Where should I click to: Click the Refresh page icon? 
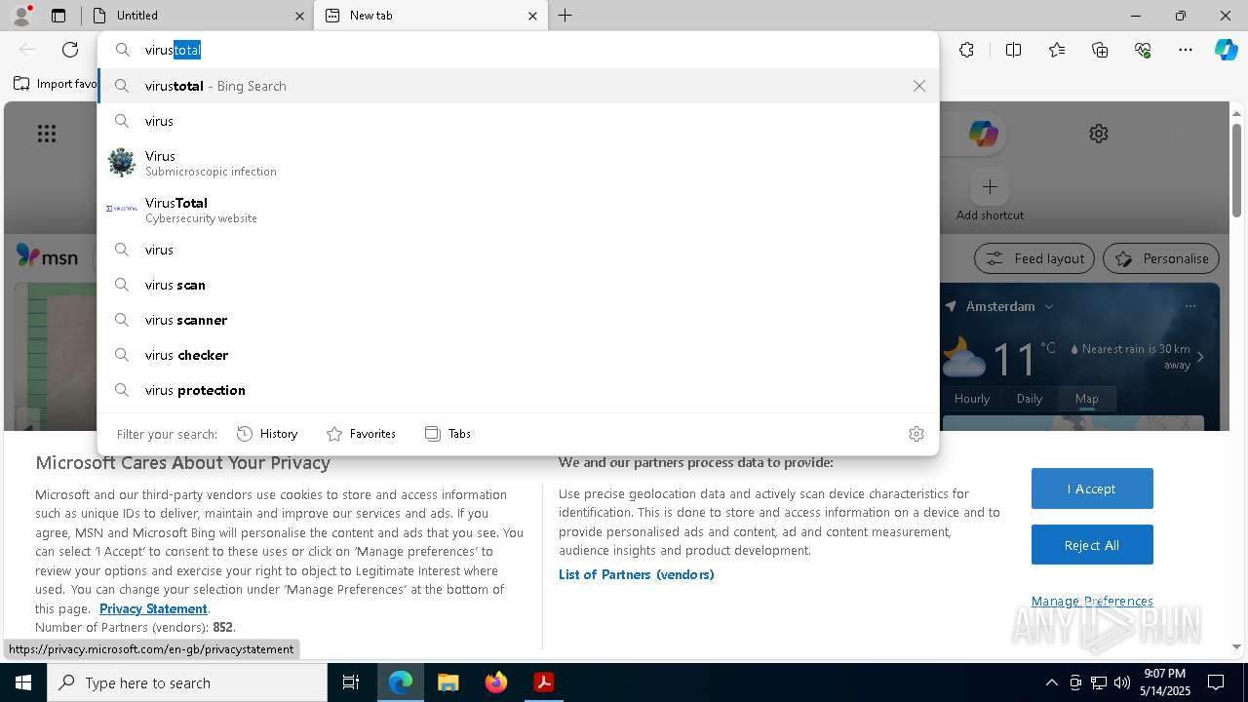coord(70,50)
